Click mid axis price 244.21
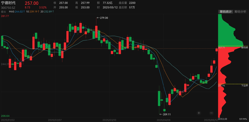249x122 pixels. (5, 64)
